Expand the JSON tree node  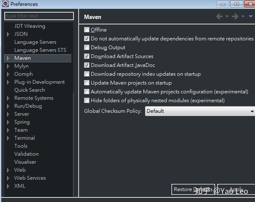point(8,34)
